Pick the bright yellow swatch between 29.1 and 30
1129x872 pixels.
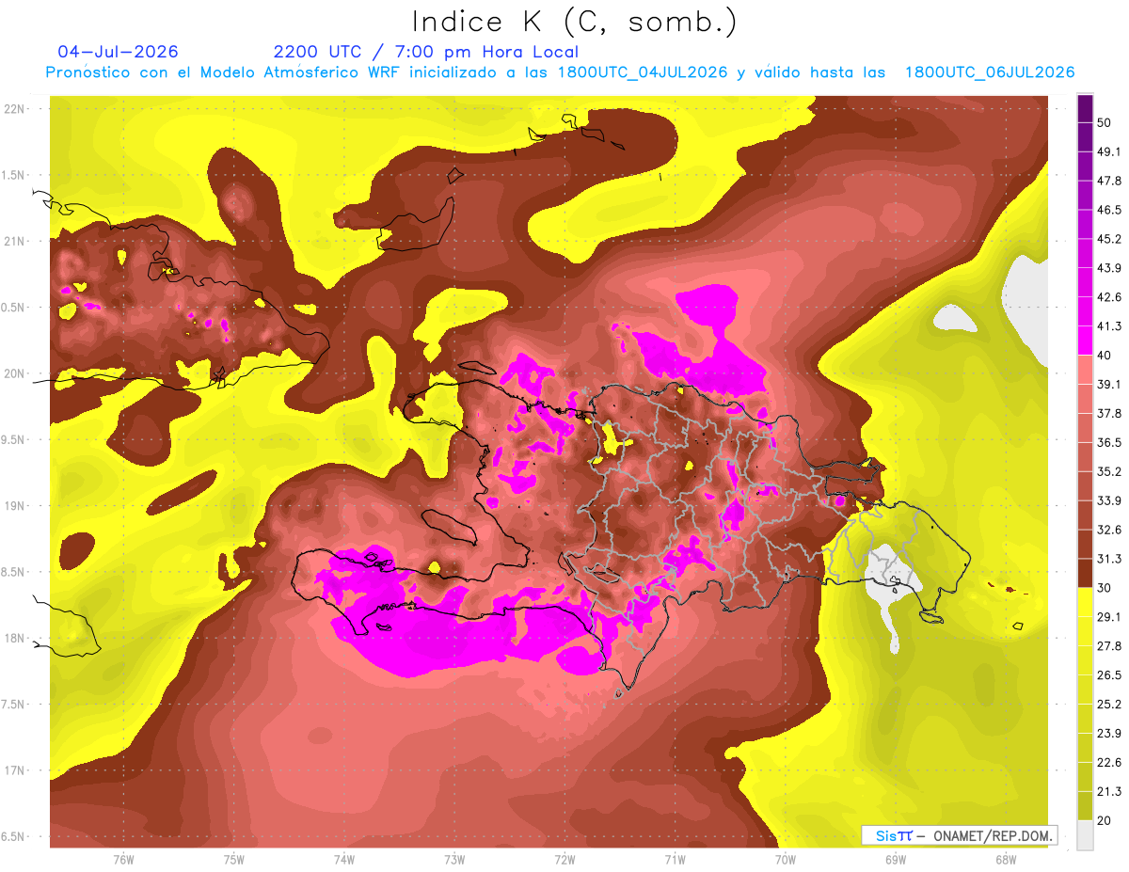(1086, 602)
